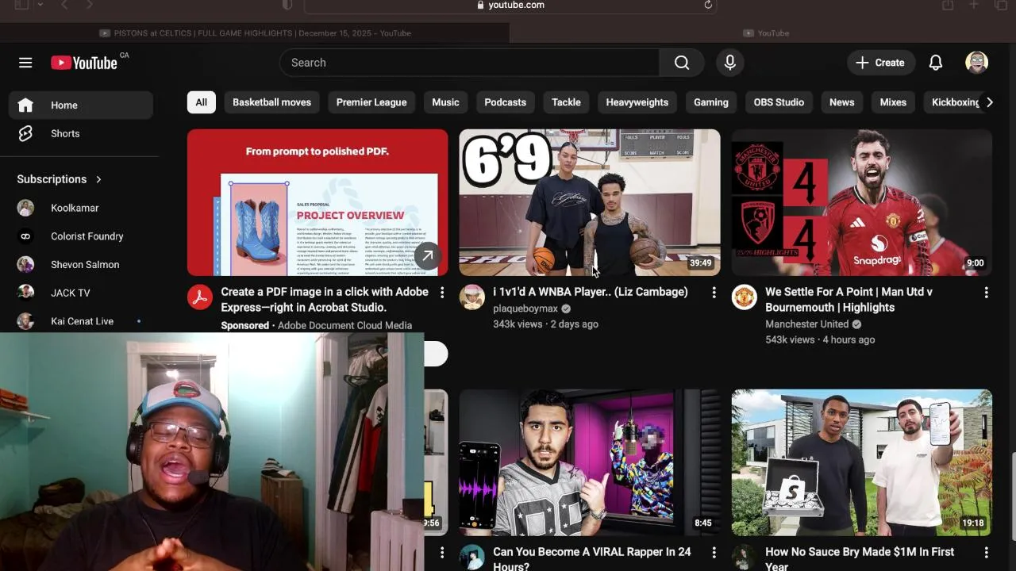Open options for VIRAL Rapper video
Image resolution: width=1016 pixels, height=571 pixels.
[714, 552]
